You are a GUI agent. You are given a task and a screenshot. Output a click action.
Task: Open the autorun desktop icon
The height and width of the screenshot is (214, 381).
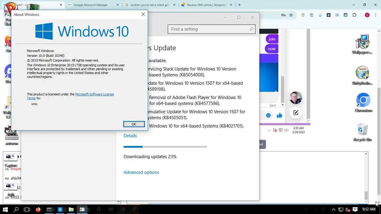(12, 136)
